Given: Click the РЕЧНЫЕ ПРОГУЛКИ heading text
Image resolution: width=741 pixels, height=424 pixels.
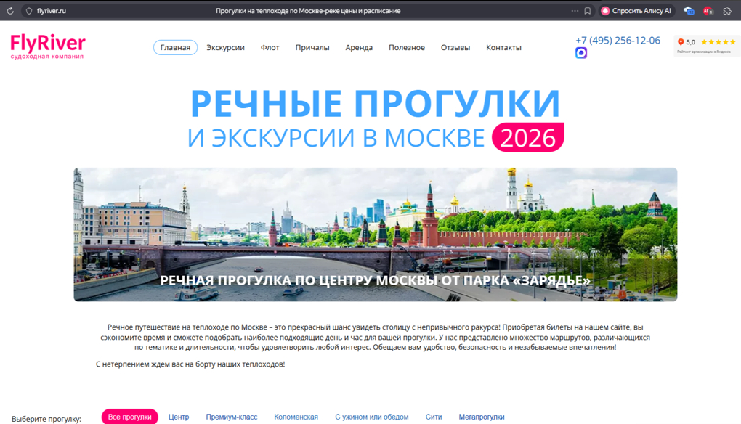Looking at the screenshot, I should [376, 103].
